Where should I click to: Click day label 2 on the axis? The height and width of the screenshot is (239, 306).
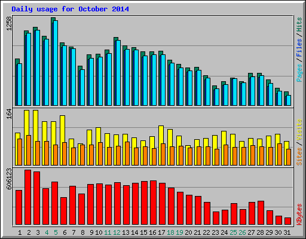(29, 232)
